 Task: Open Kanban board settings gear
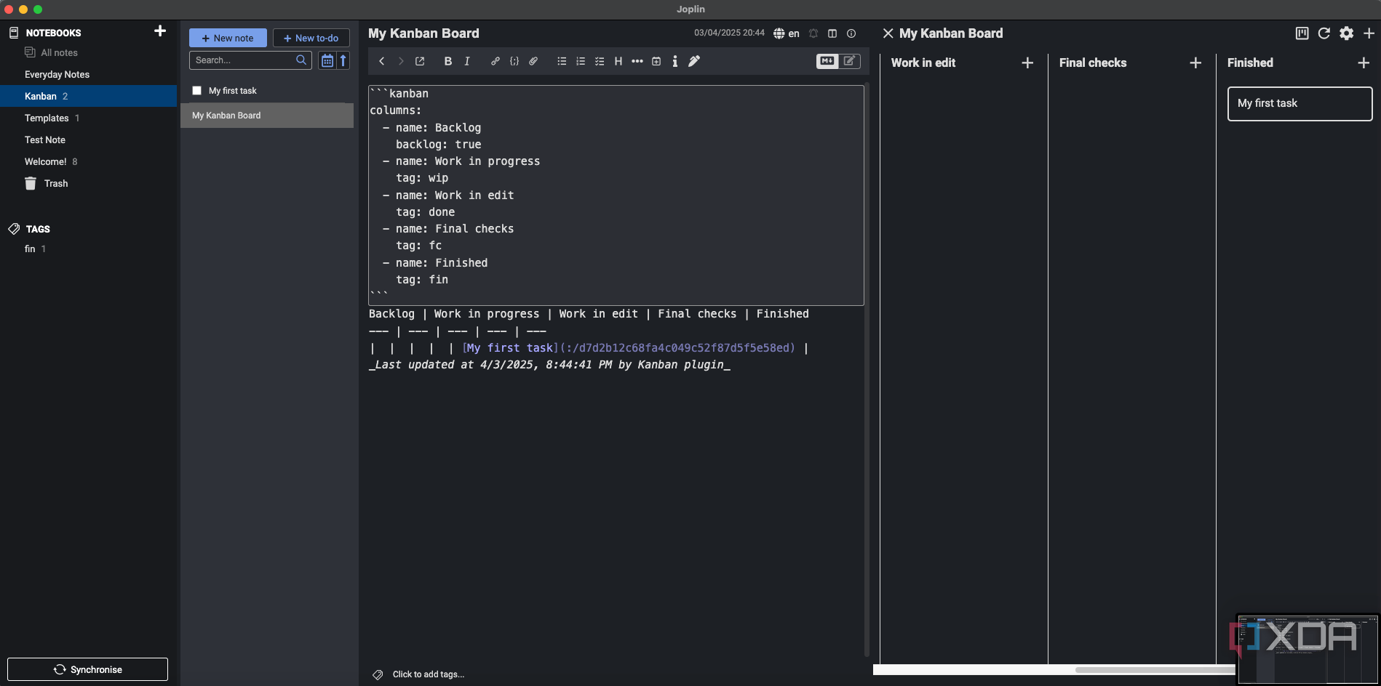pyautogui.click(x=1347, y=33)
